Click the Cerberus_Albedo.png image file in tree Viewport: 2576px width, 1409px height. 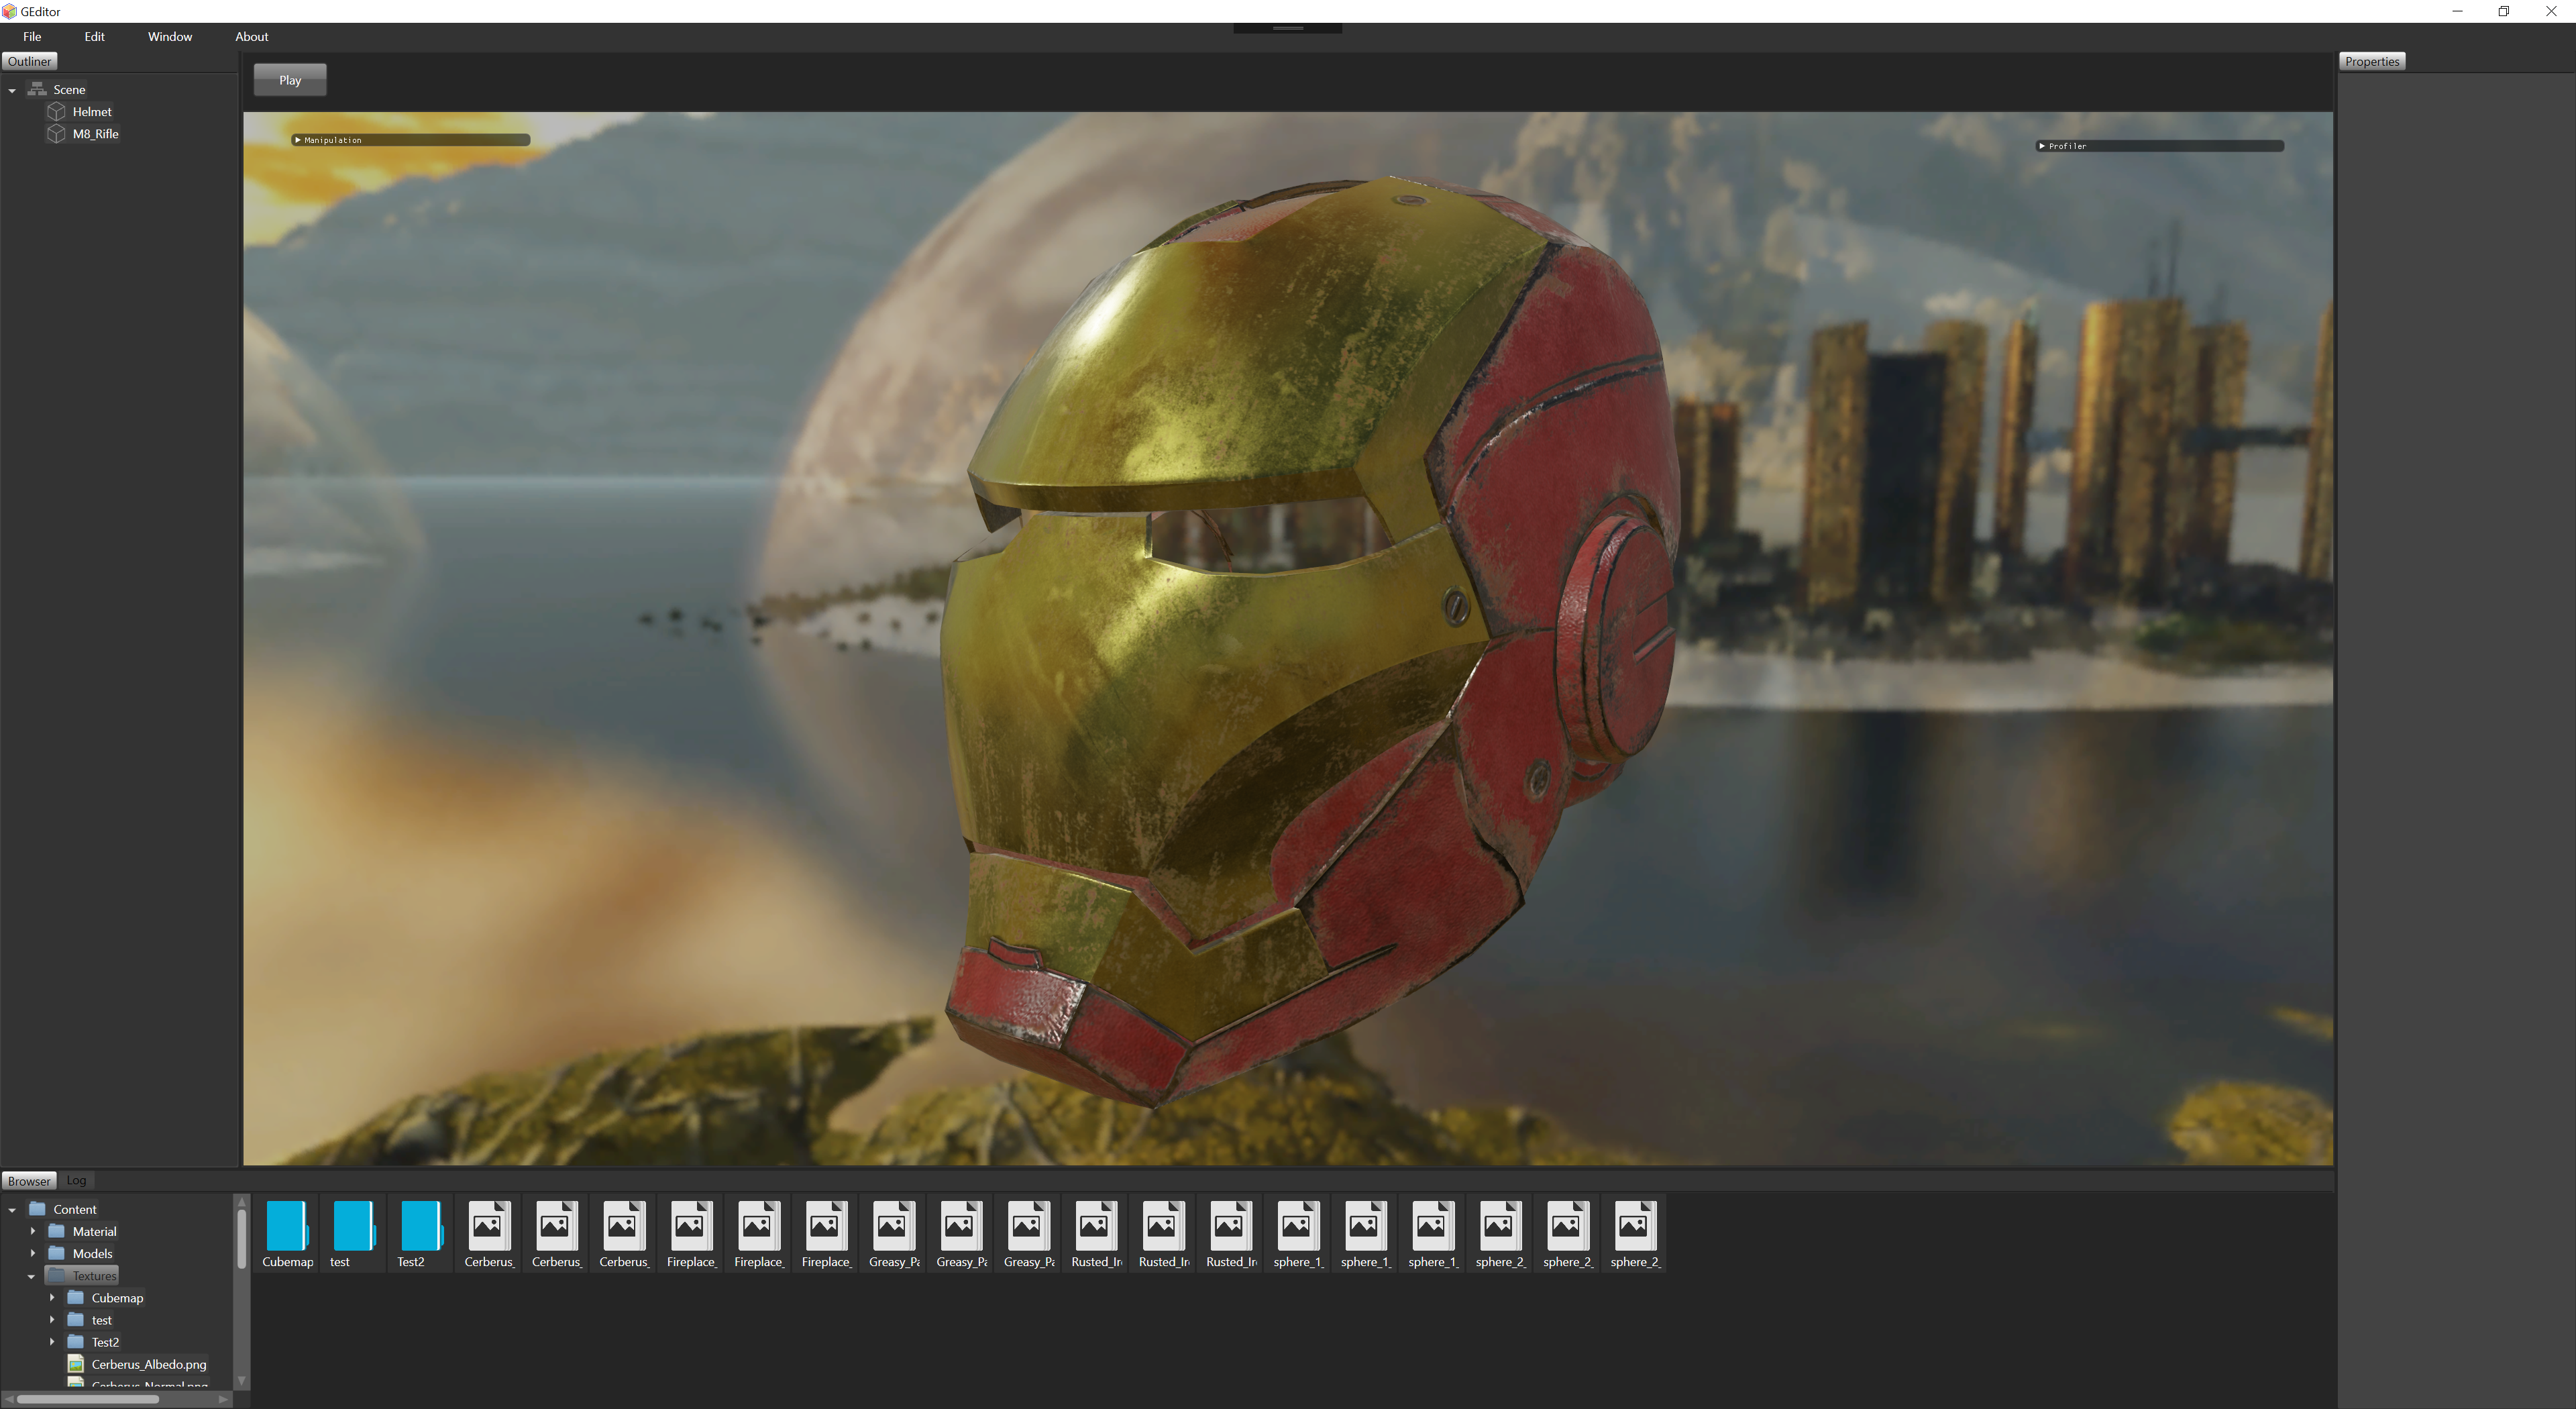point(148,1364)
